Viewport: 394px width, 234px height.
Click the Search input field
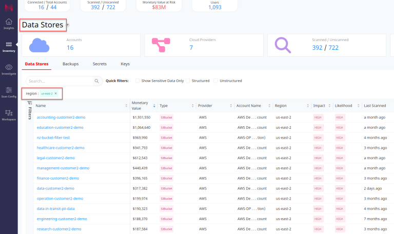[x=59, y=81]
